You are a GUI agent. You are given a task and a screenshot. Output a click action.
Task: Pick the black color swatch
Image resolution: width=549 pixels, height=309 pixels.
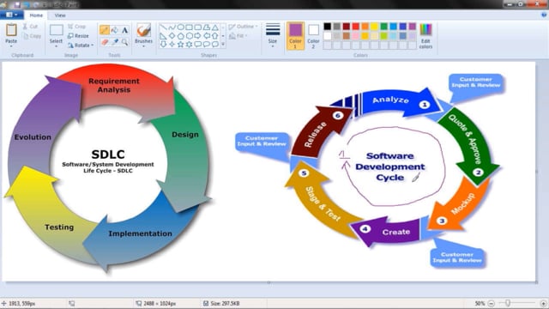tap(328, 27)
